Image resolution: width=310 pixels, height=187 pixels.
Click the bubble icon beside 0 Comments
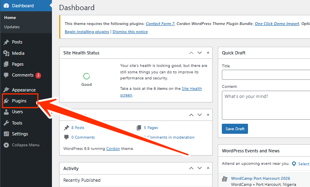[66, 137]
